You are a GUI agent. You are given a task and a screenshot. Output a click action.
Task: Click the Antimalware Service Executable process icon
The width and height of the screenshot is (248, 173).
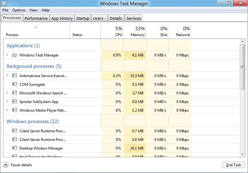pyautogui.click(x=14, y=75)
